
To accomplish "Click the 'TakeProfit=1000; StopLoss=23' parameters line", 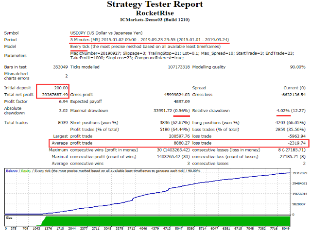I will pos(127,58).
